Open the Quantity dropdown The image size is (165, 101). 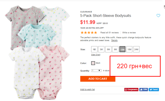pyautogui.click(x=96, y=71)
